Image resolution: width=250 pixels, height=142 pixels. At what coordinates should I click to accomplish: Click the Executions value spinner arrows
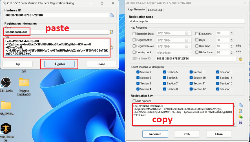coord(231,33)
